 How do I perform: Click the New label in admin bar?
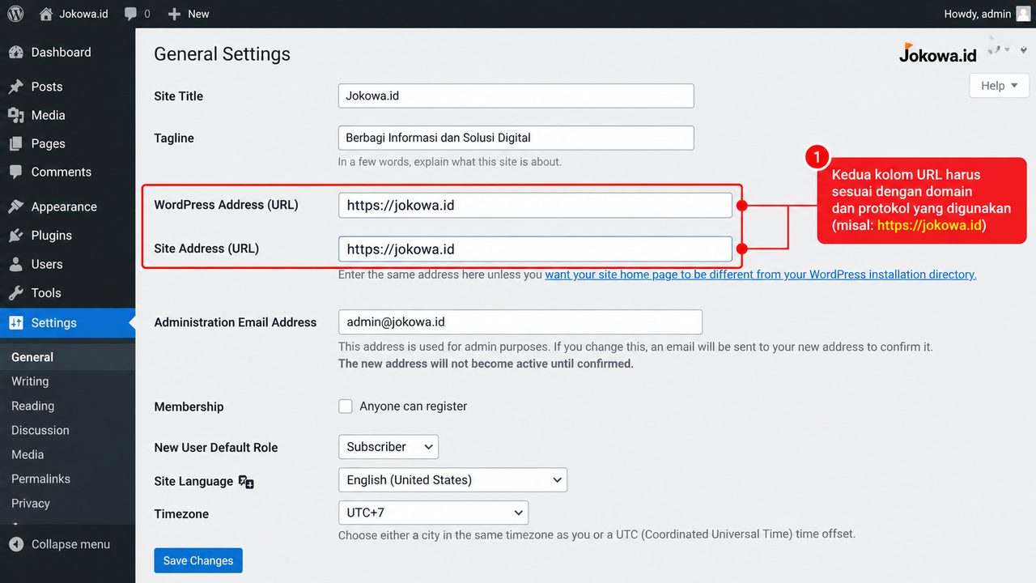(198, 14)
